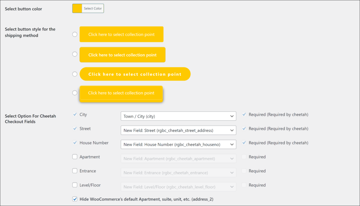Click the pill-shaped collection point preview button
Viewport: 360px width, 206px height.
(135, 74)
